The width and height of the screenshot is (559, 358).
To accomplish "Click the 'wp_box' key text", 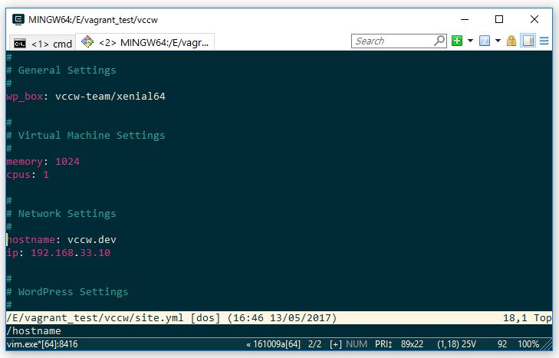I will click(x=25, y=97).
